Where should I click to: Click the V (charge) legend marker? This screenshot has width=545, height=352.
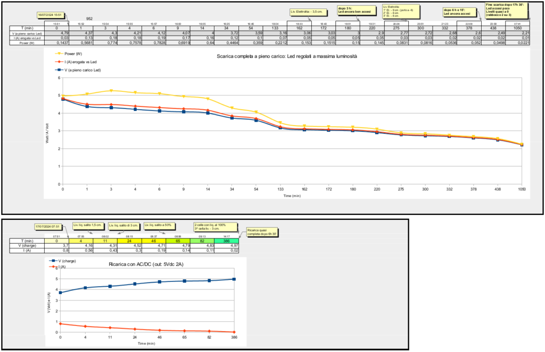[x=52, y=261]
